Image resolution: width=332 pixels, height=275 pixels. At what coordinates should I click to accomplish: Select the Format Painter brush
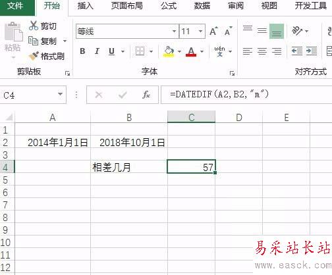[x=34, y=56]
